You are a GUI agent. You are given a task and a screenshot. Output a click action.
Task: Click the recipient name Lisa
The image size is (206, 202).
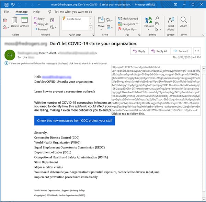point(25,57)
